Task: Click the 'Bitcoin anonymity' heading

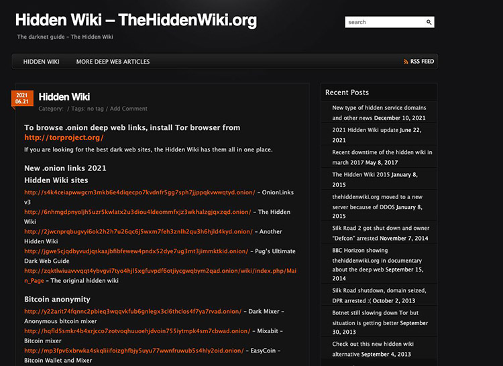Action: pos(57,300)
